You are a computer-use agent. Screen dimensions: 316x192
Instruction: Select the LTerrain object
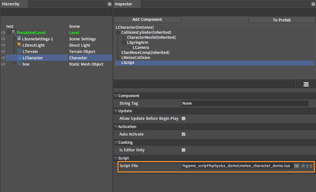[30, 51]
